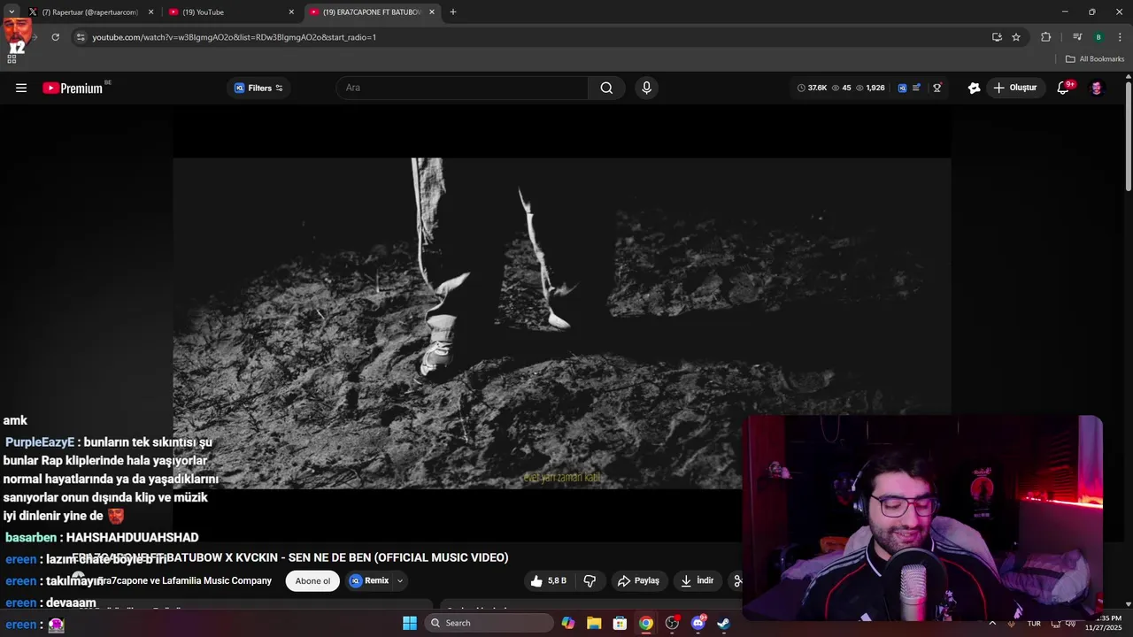This screenshot has height=637, width=1133.
Task: Click the taskbar Search box
Action: click(489, 623)
